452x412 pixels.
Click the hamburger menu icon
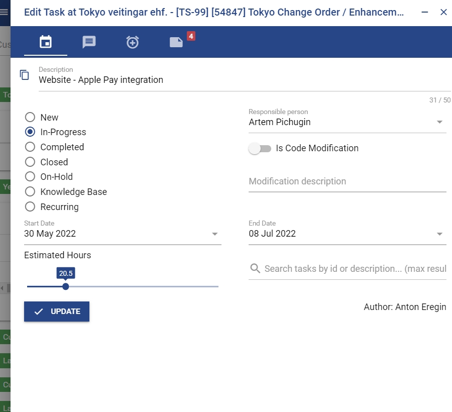pyautogui.click(x=4, y=13)
